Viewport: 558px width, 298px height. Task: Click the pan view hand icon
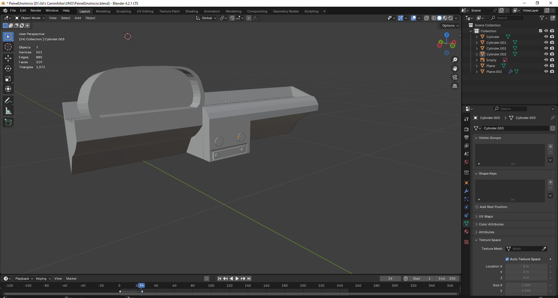455,68
